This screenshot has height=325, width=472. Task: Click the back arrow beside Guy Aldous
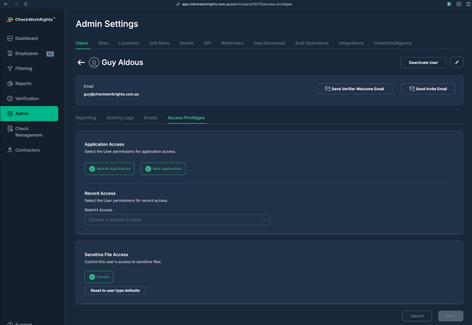(x=81, y=63)
